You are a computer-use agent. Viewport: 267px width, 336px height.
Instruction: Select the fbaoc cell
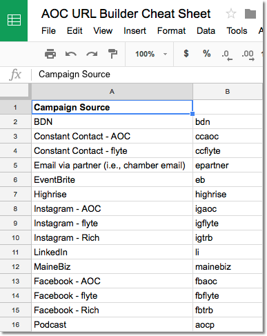point(228,281)
